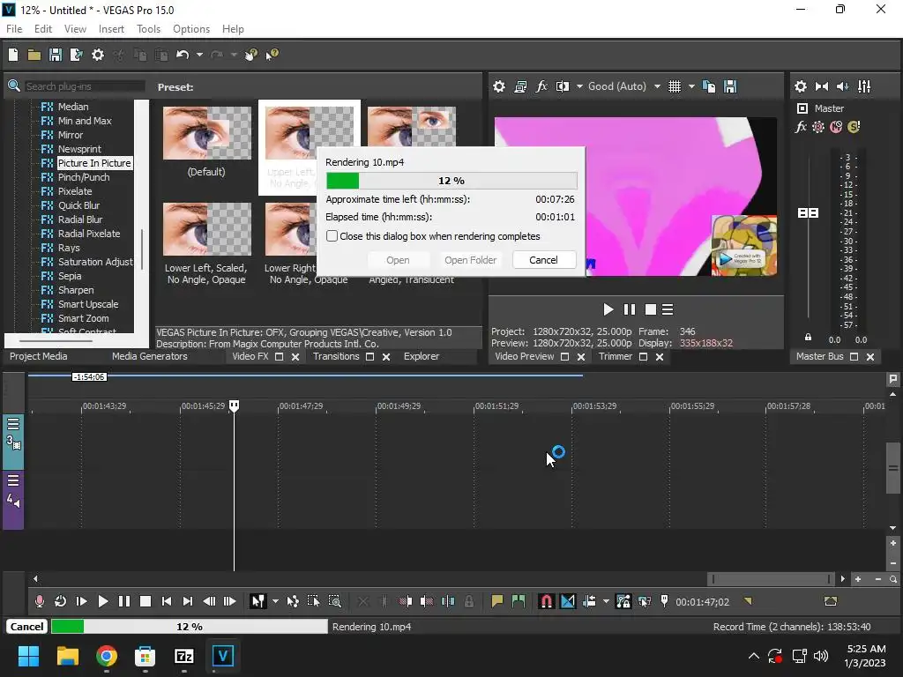The width and height of the screenshot is (903, 677).
Task: Switch to the Project Media tab
Action: 39,356
